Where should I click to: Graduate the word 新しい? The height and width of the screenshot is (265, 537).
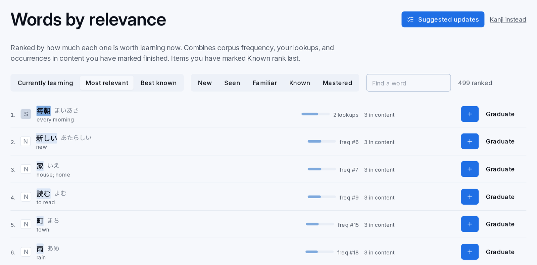[500, 141]
